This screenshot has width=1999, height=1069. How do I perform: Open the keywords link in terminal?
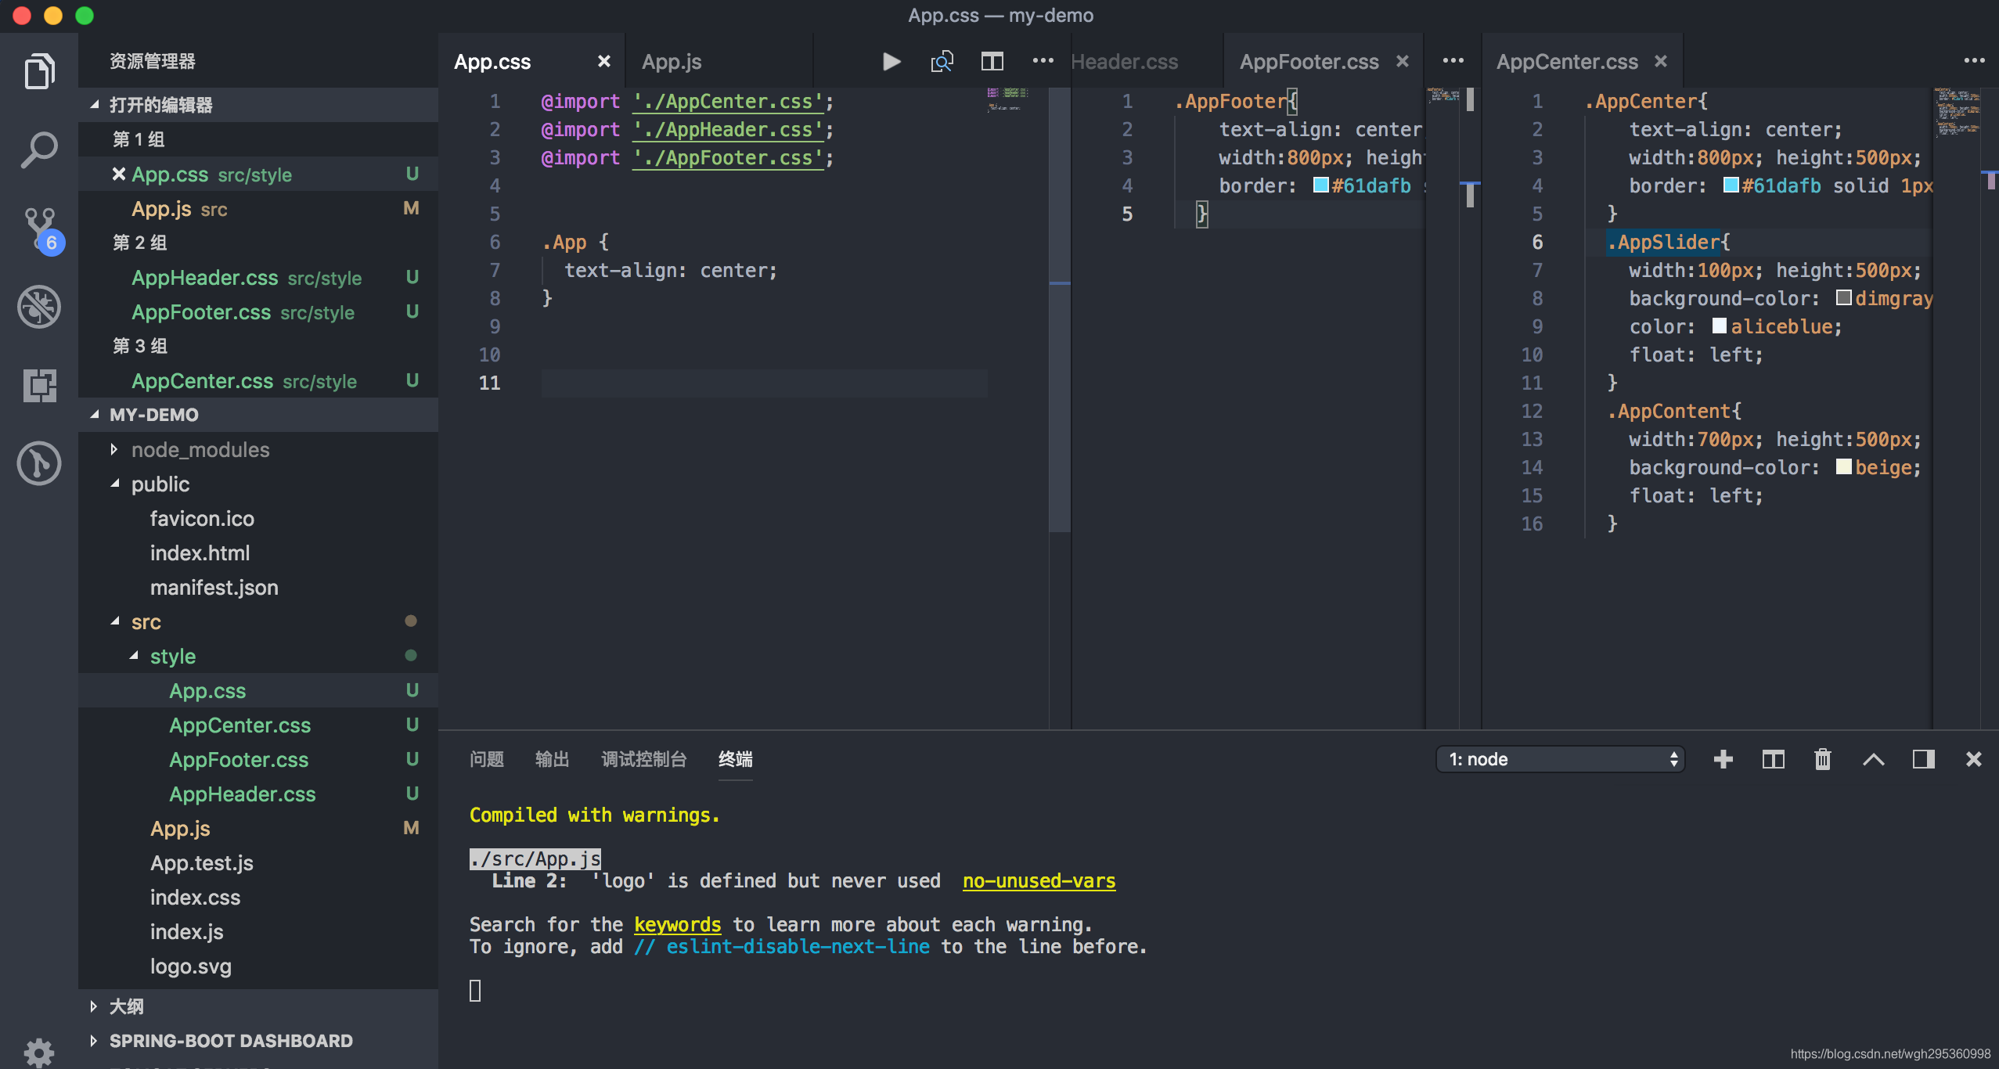point(677,925)
